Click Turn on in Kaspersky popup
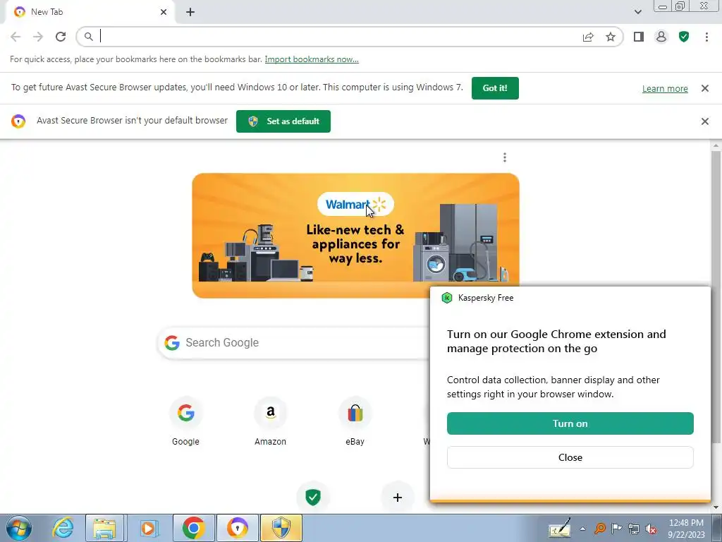 coord(570,423)
